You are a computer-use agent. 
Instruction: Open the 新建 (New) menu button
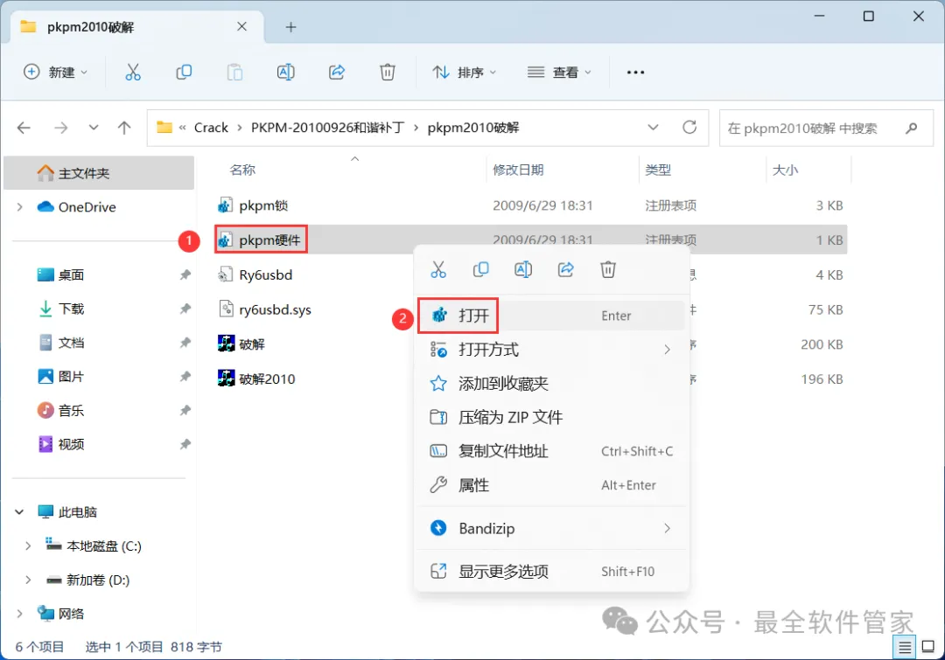[55, 73]
